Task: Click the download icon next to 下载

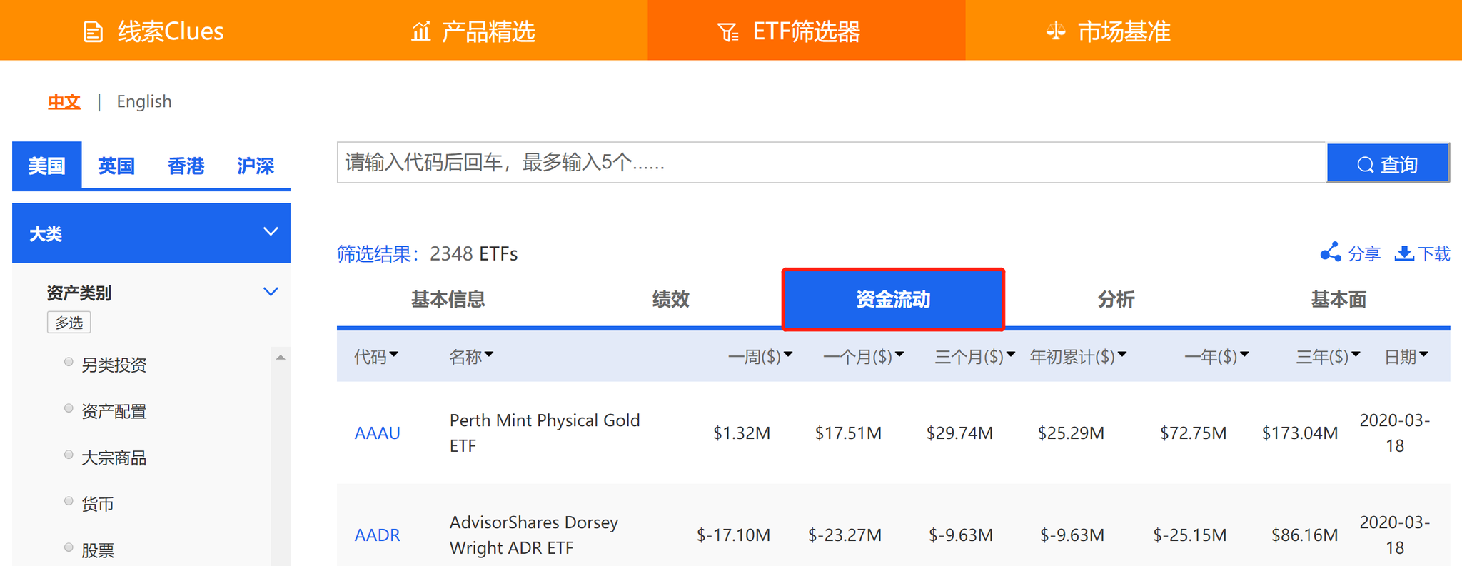Action: point(1404,253)
